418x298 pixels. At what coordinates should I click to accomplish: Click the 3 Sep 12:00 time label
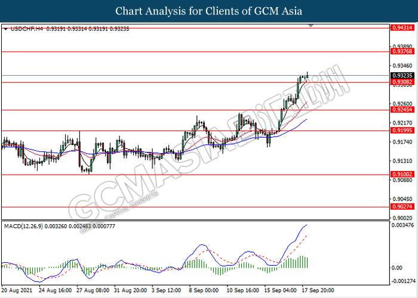167,290
